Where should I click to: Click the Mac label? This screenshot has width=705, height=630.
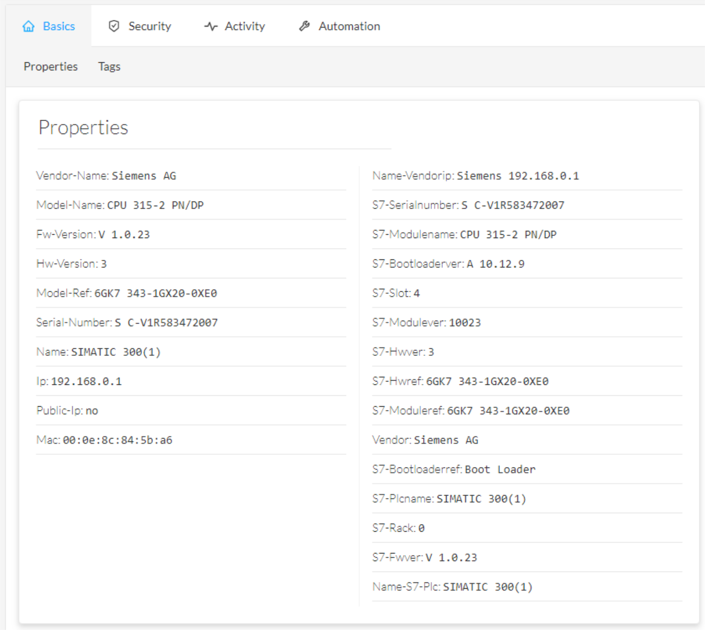48,440
